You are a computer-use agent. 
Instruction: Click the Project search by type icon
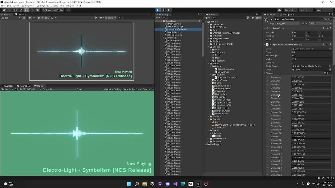(x=248, y=18)
